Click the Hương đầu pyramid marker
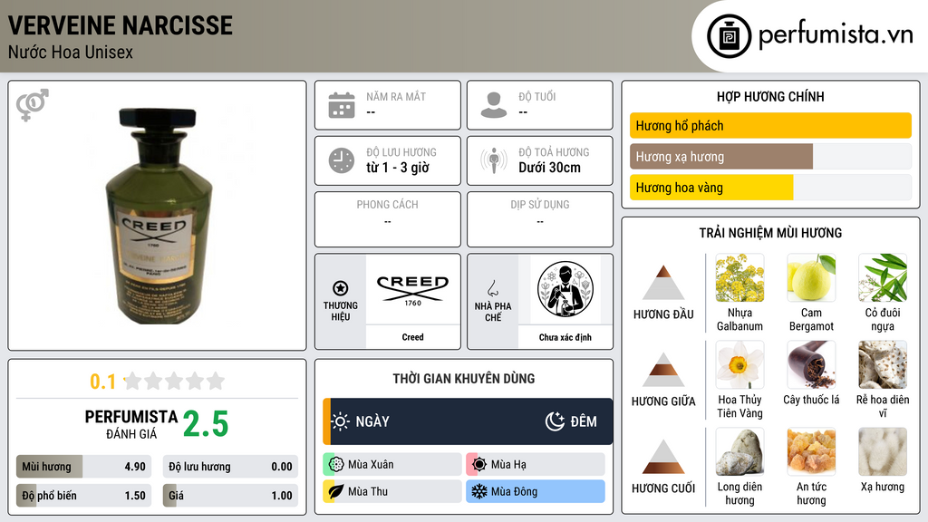The height and width of the screenshot is (522, 928). (663, 283)
